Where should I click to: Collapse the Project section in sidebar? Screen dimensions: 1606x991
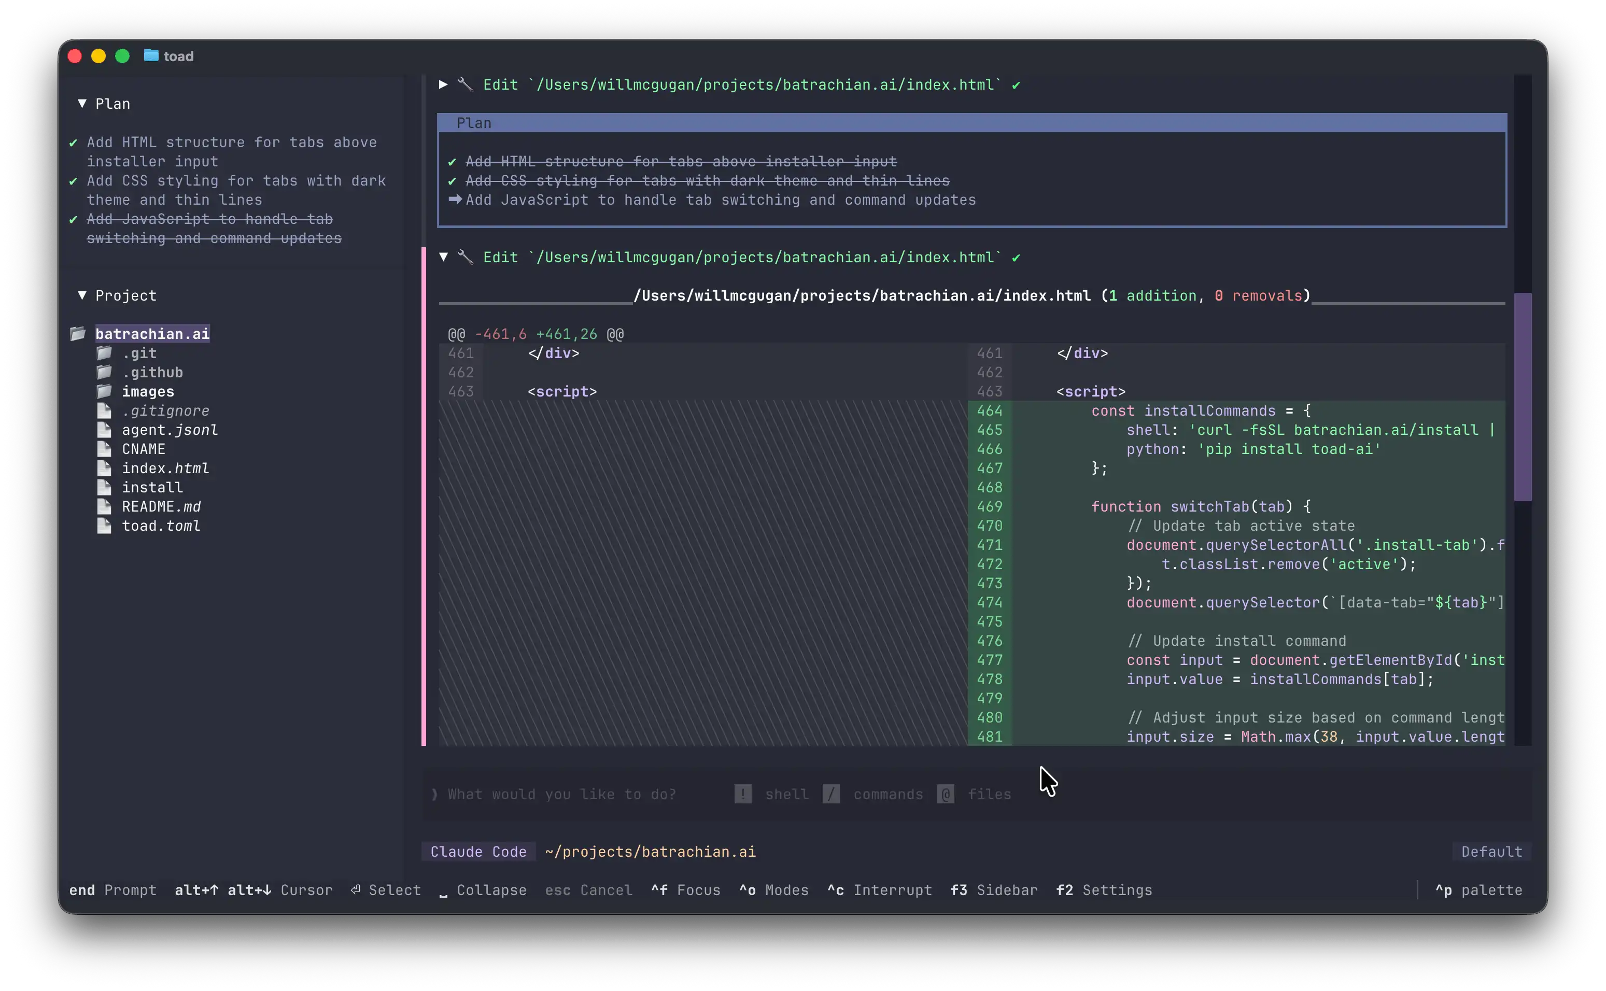point(82,295)
